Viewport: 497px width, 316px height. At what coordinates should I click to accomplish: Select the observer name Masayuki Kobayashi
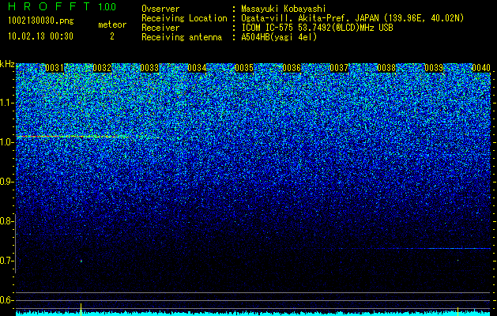pyautogui.click(x=284, y=9)
